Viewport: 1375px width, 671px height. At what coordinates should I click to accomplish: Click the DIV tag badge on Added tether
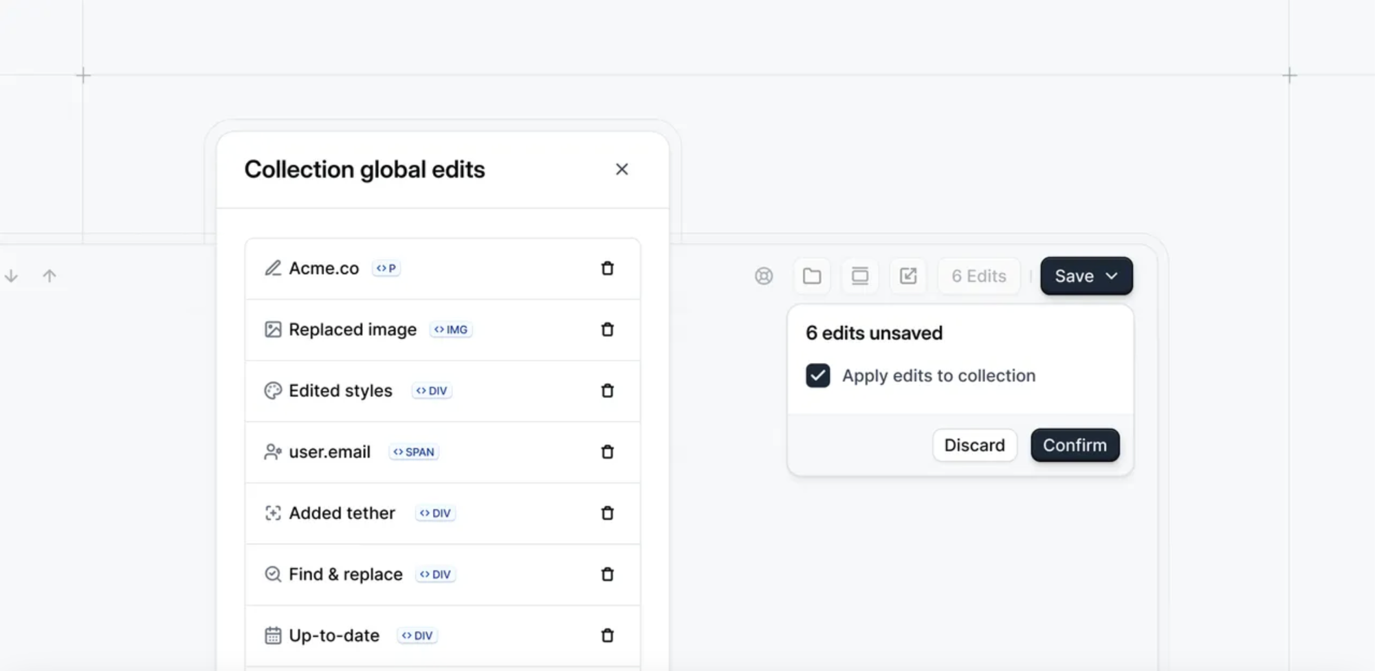435,513
